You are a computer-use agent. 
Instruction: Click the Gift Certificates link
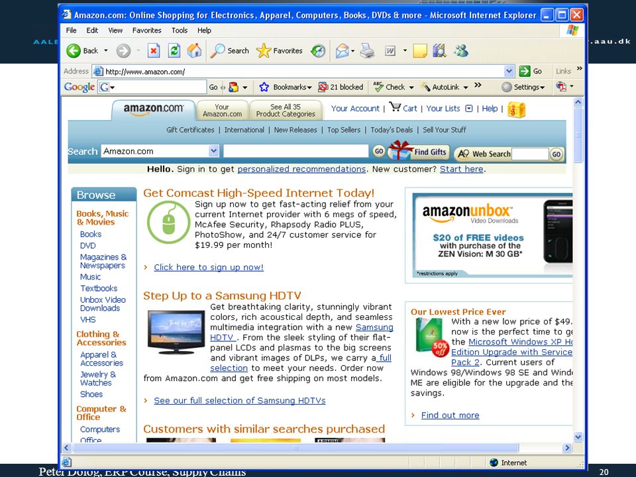[x=190, y=130]
